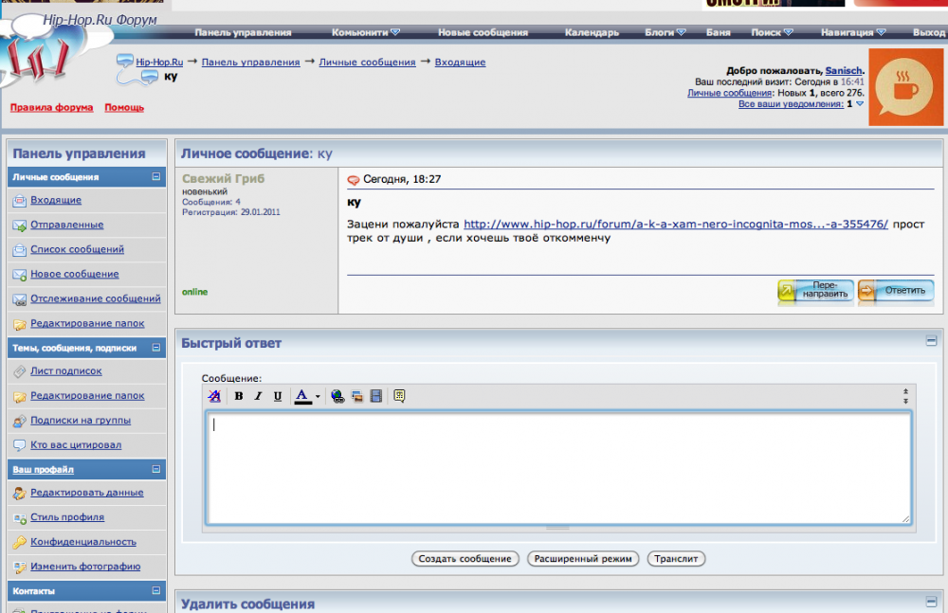Open the Правила форума link
The height and width of the screenshot is (613, 948).
51,108
